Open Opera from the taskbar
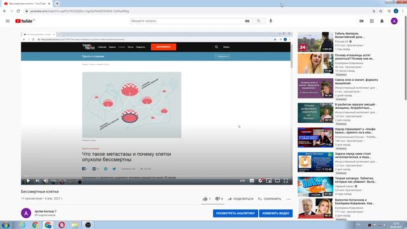Screen dimensions: 407x229 click(x=62, y=225)
